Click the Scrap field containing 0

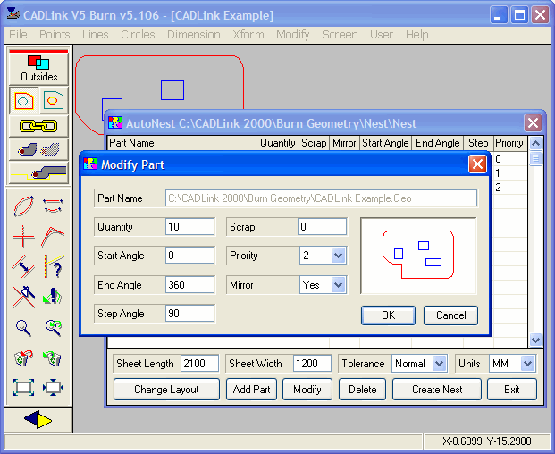322,226
